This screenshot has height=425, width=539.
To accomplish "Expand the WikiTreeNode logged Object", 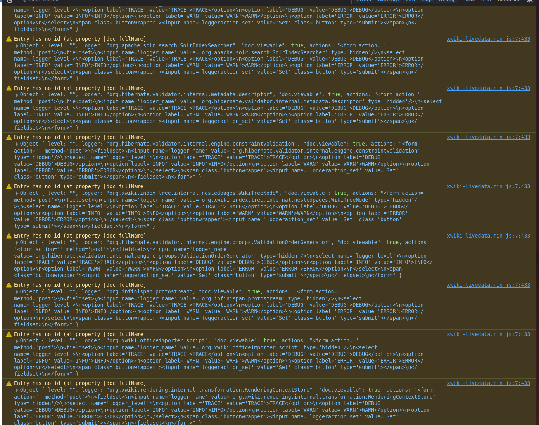I will [17, 193].
